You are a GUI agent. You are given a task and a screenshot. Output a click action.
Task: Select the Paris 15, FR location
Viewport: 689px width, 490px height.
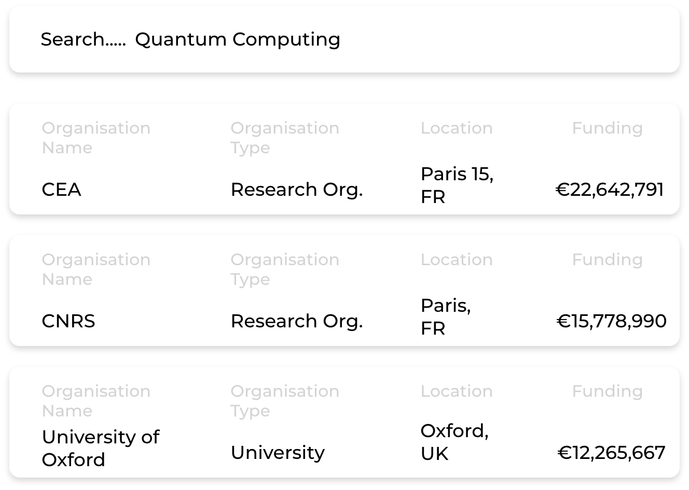tap(457, 185)
